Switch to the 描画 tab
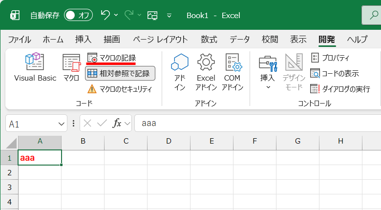The height and width of the screenshot is (210, 381). point(112,39)
